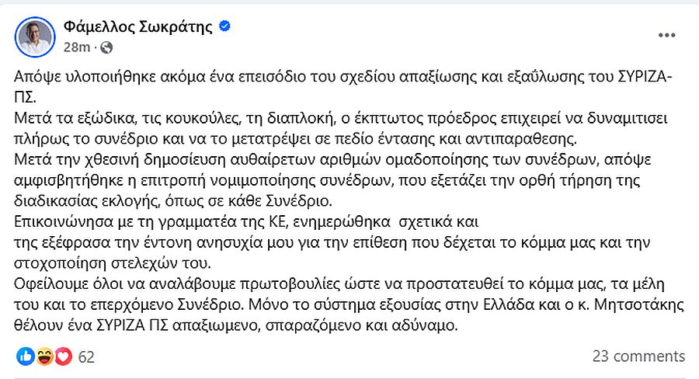Viewport: 699px width, 379px height.
Task: Open Φάμελλος Σωκράτης profile picture
Action: (35, 37)
